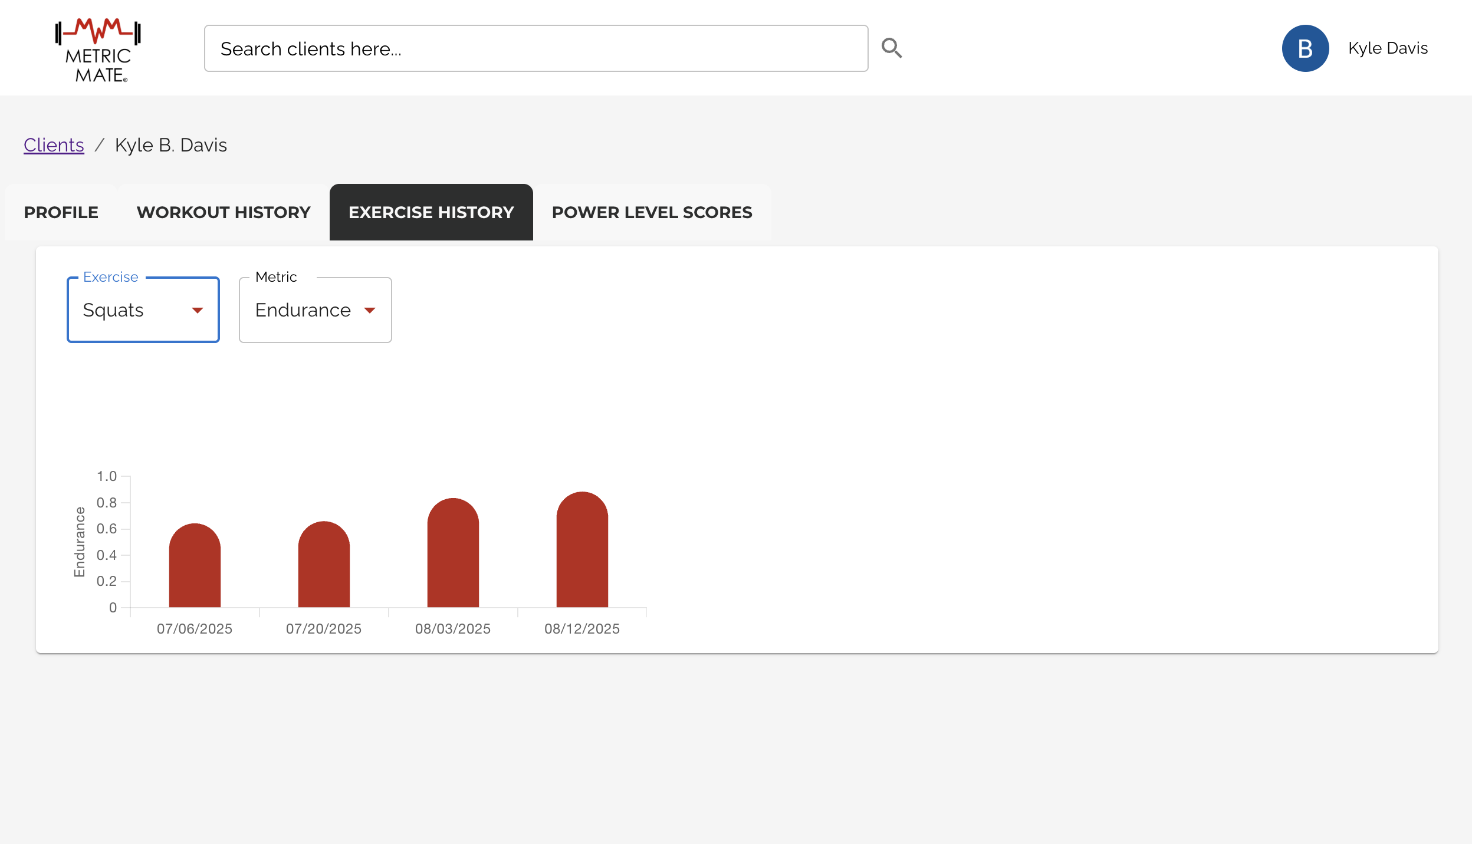Click the Metric Mate logo
Image resolution: width=1472 pixels, height=844 pixels.
click(98, 50)
